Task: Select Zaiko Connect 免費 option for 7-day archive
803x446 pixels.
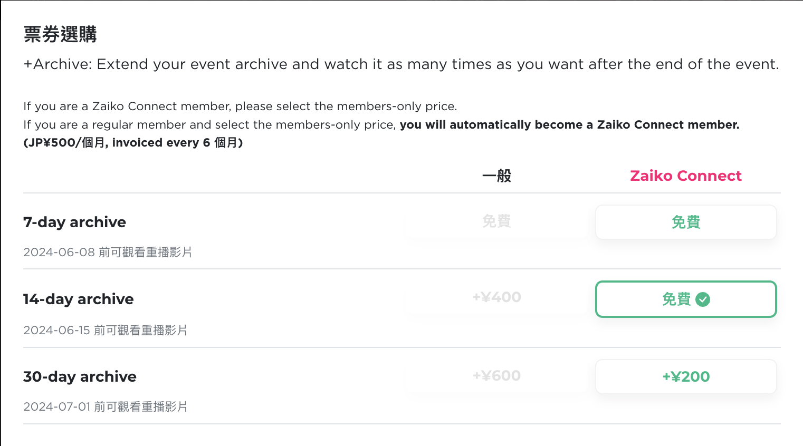Action: pos(686,222)
